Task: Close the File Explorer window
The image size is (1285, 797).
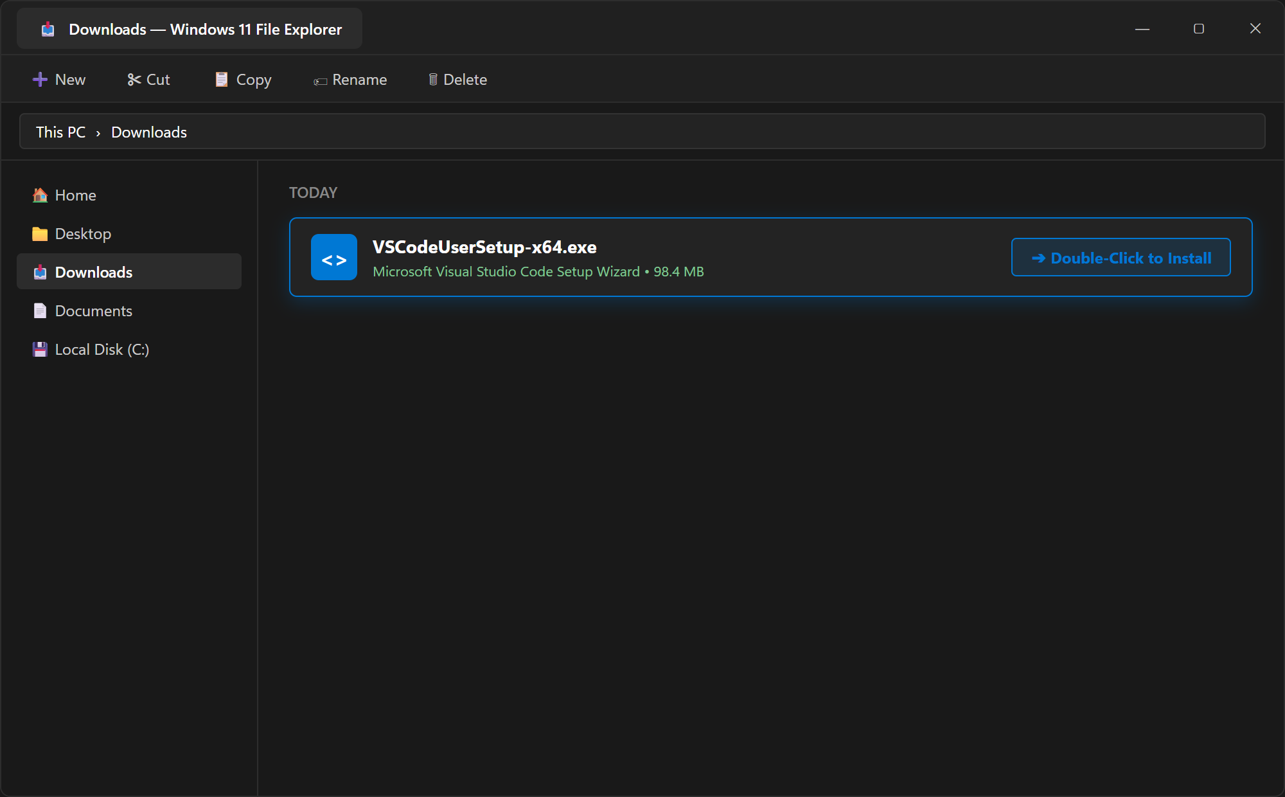Action: tap(1255, 28)
